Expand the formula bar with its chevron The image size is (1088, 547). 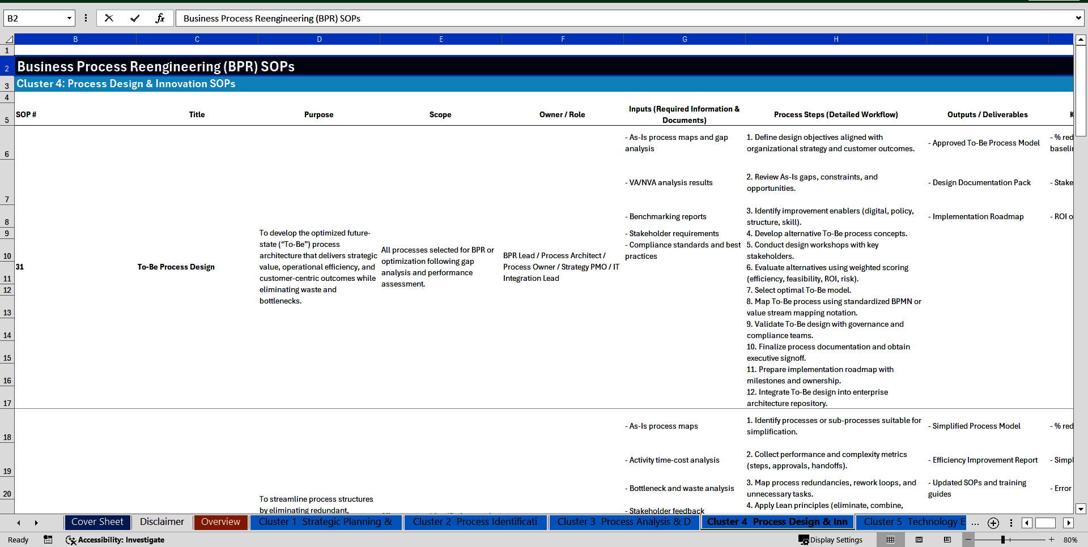1078,18
